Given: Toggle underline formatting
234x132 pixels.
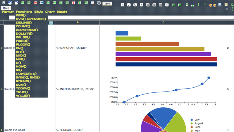Looking at the screenshot, I should coord(135,5).
